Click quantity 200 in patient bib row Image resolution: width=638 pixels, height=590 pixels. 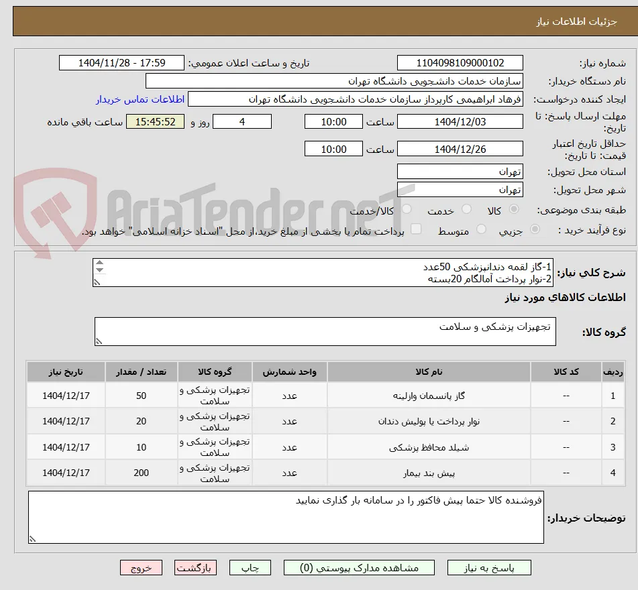141,473
